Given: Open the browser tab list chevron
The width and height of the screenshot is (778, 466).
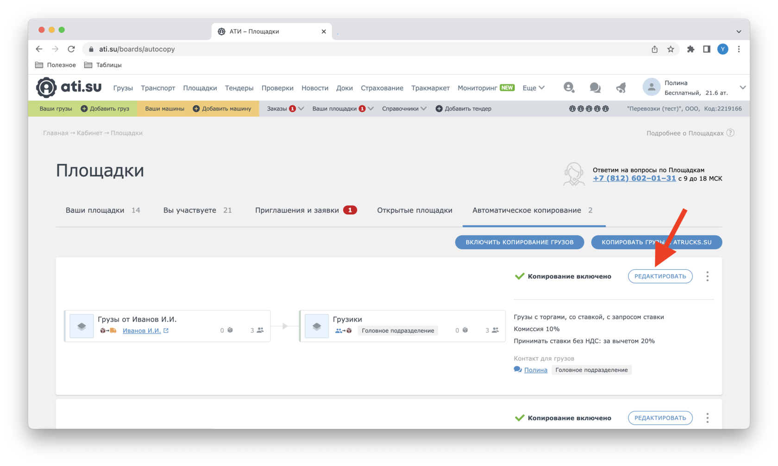Looking at the screenshot, I should (739, 31).
